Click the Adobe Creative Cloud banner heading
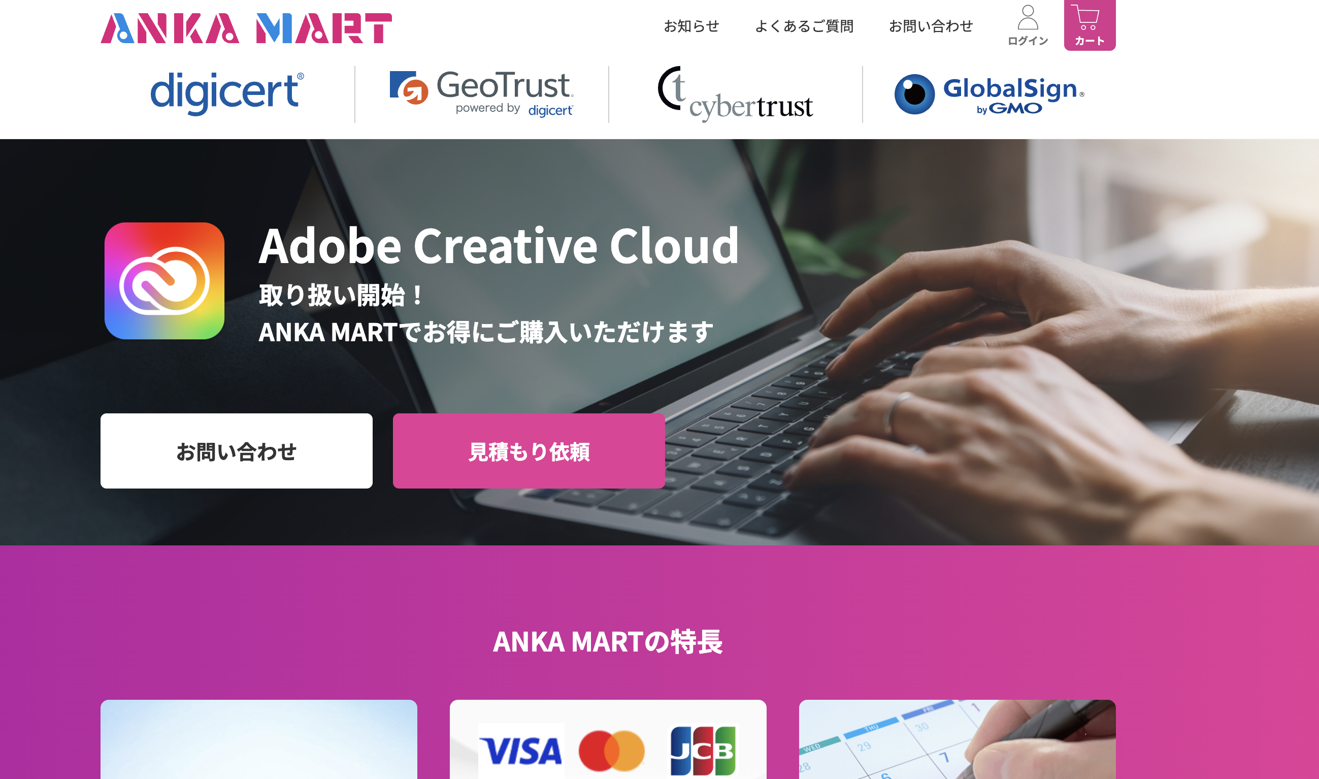The width and height of the screenshot is (1319, 779). [499, 246]
